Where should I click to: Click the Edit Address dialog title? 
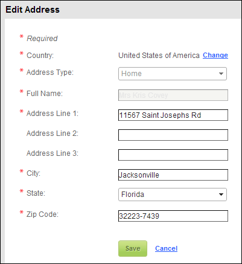[33, 10]
